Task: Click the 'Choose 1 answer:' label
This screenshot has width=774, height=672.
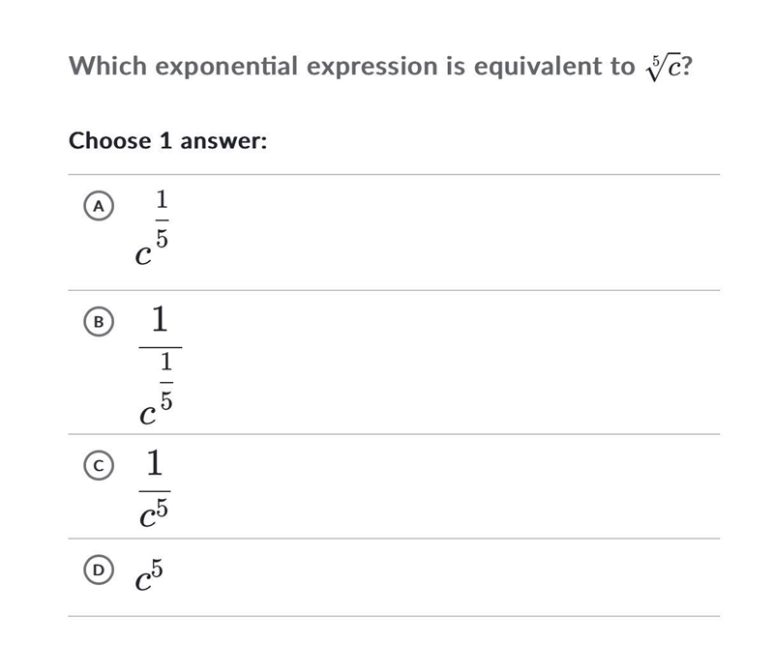Action: (x=167, y=140)
